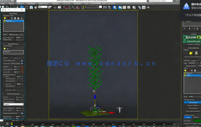Toggle the Spinner Snap button

tap(78, 8)
